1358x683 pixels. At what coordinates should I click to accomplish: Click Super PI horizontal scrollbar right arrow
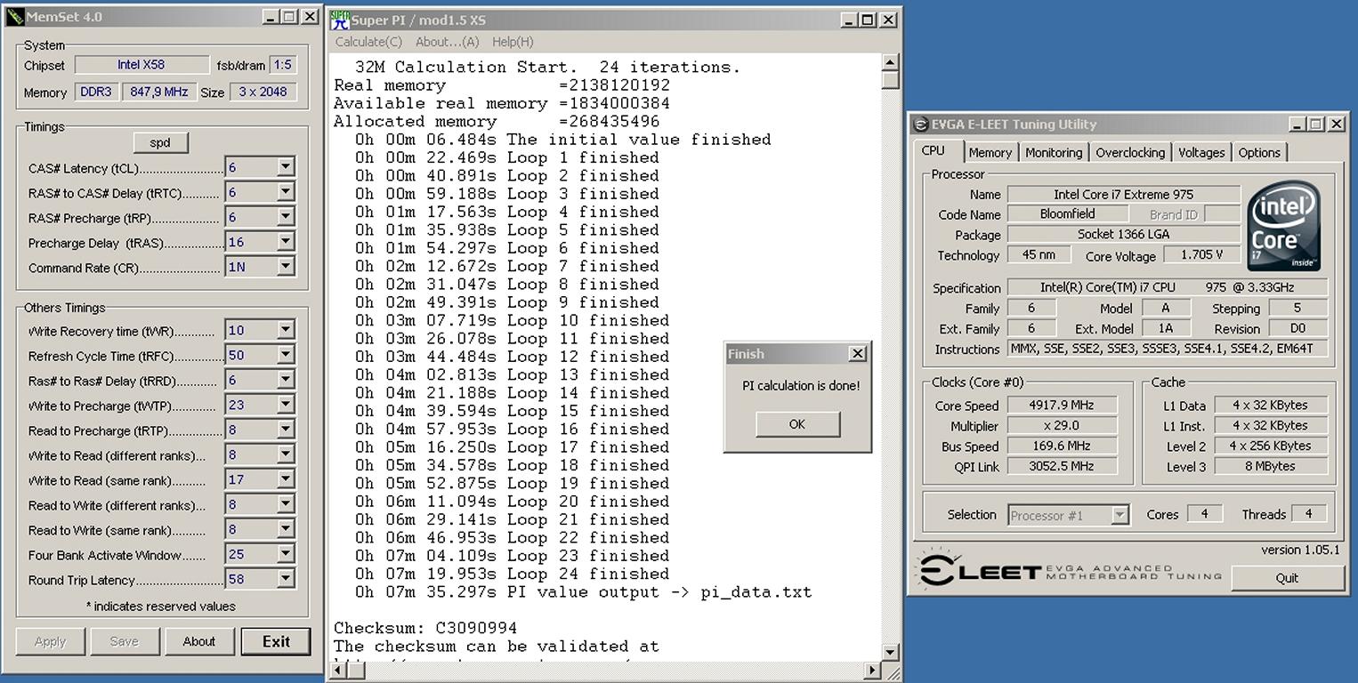872,671
